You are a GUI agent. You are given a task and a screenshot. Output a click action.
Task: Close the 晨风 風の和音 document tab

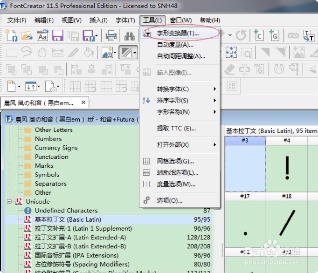(83, 102)
